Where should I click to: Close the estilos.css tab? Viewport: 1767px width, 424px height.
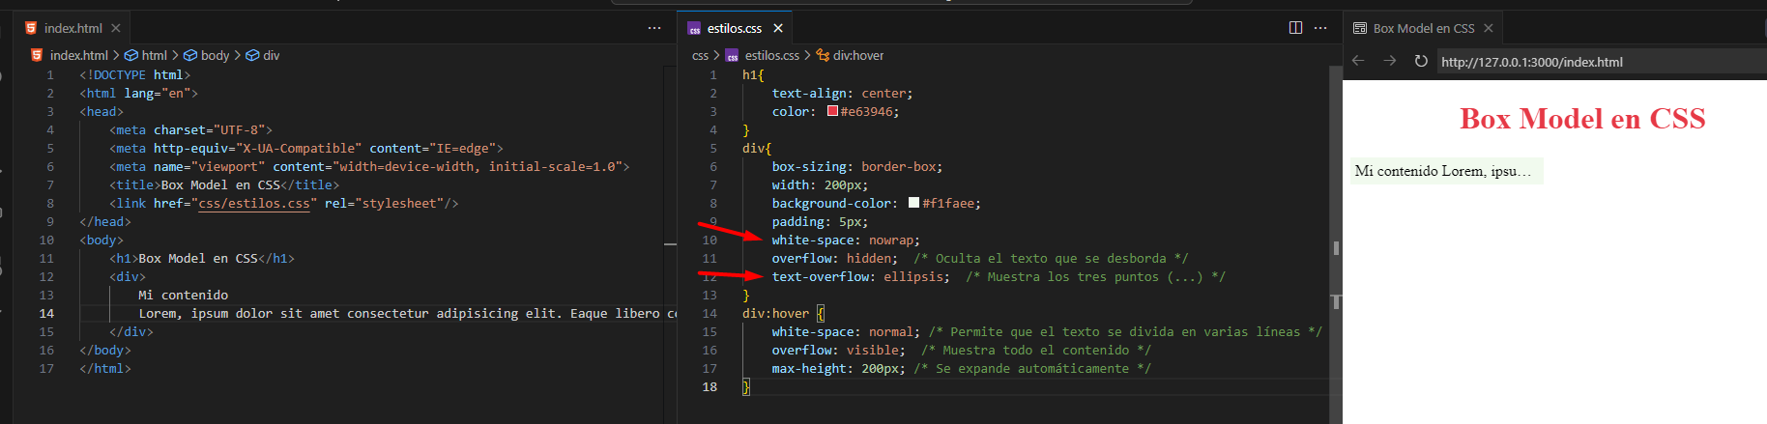pyautogui.click(x=778, y=28)
